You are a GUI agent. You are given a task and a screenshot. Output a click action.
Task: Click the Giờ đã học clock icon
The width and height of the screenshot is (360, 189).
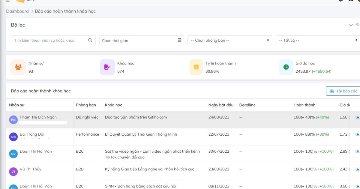pos(286,67)
